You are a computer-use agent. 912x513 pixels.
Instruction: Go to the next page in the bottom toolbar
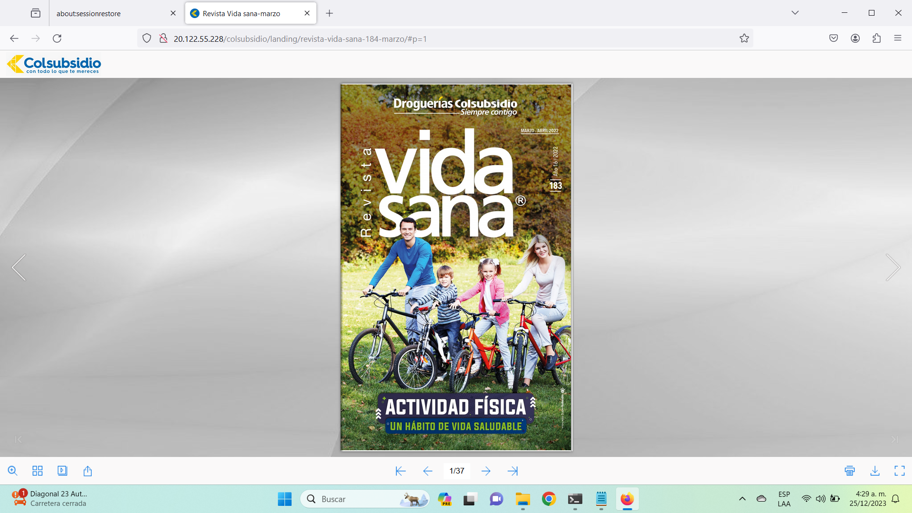coord(485,471)
